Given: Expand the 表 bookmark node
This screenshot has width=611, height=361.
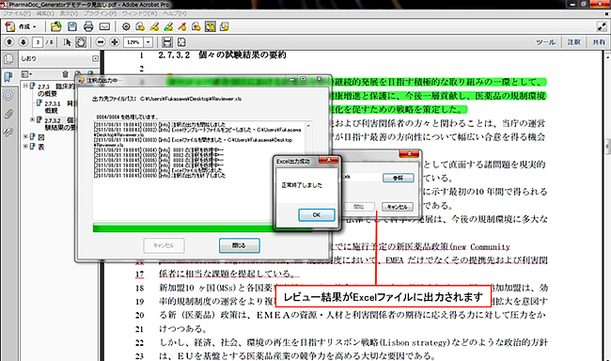Looking at the screenshot, I should [25, 147].
